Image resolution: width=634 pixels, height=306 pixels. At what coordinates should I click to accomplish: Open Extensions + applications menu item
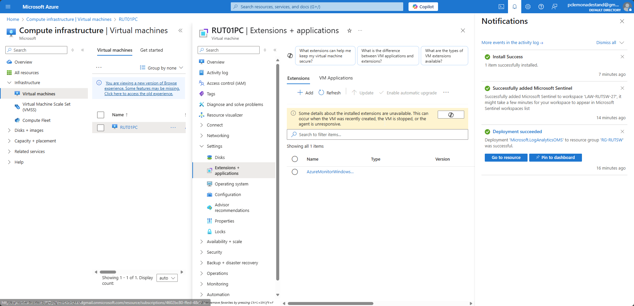pyautogui.click(x=234, y=171)
